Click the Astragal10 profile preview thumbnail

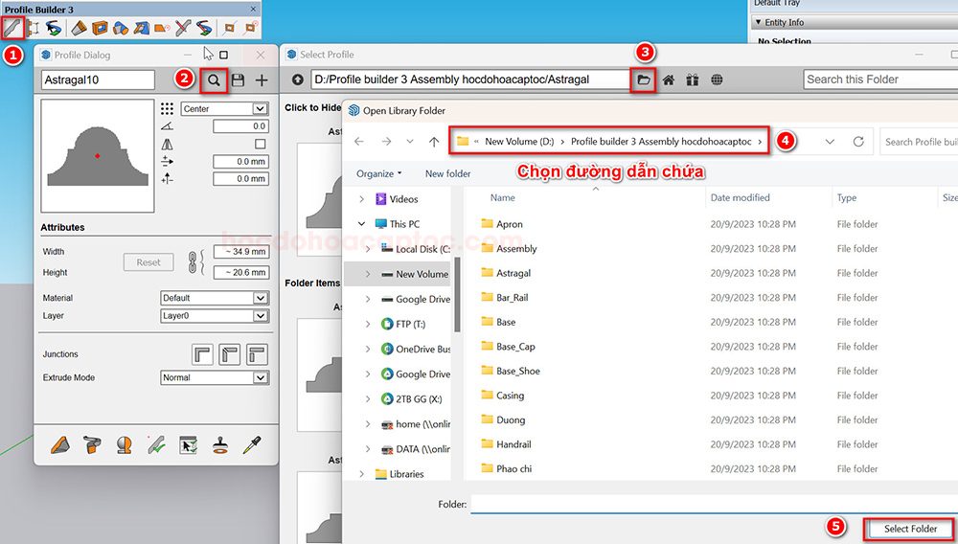pos(97,156)
